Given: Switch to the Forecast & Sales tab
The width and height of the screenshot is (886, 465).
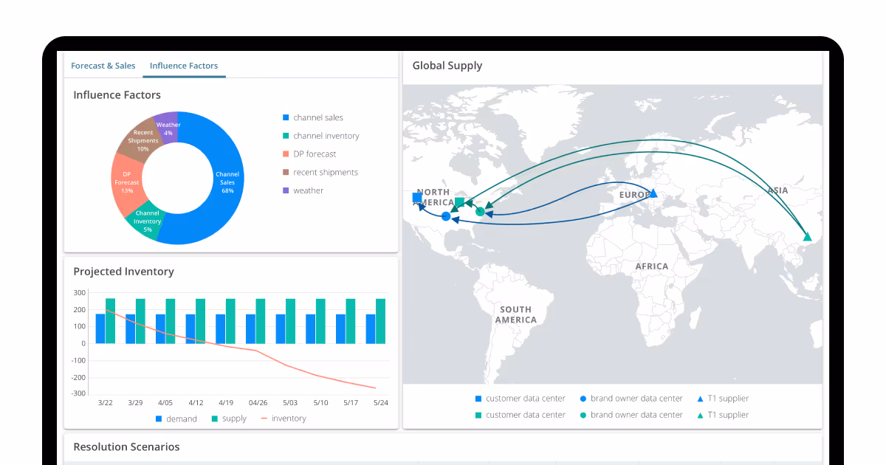Looking at the screenshot, I should (x=103, y=66).
